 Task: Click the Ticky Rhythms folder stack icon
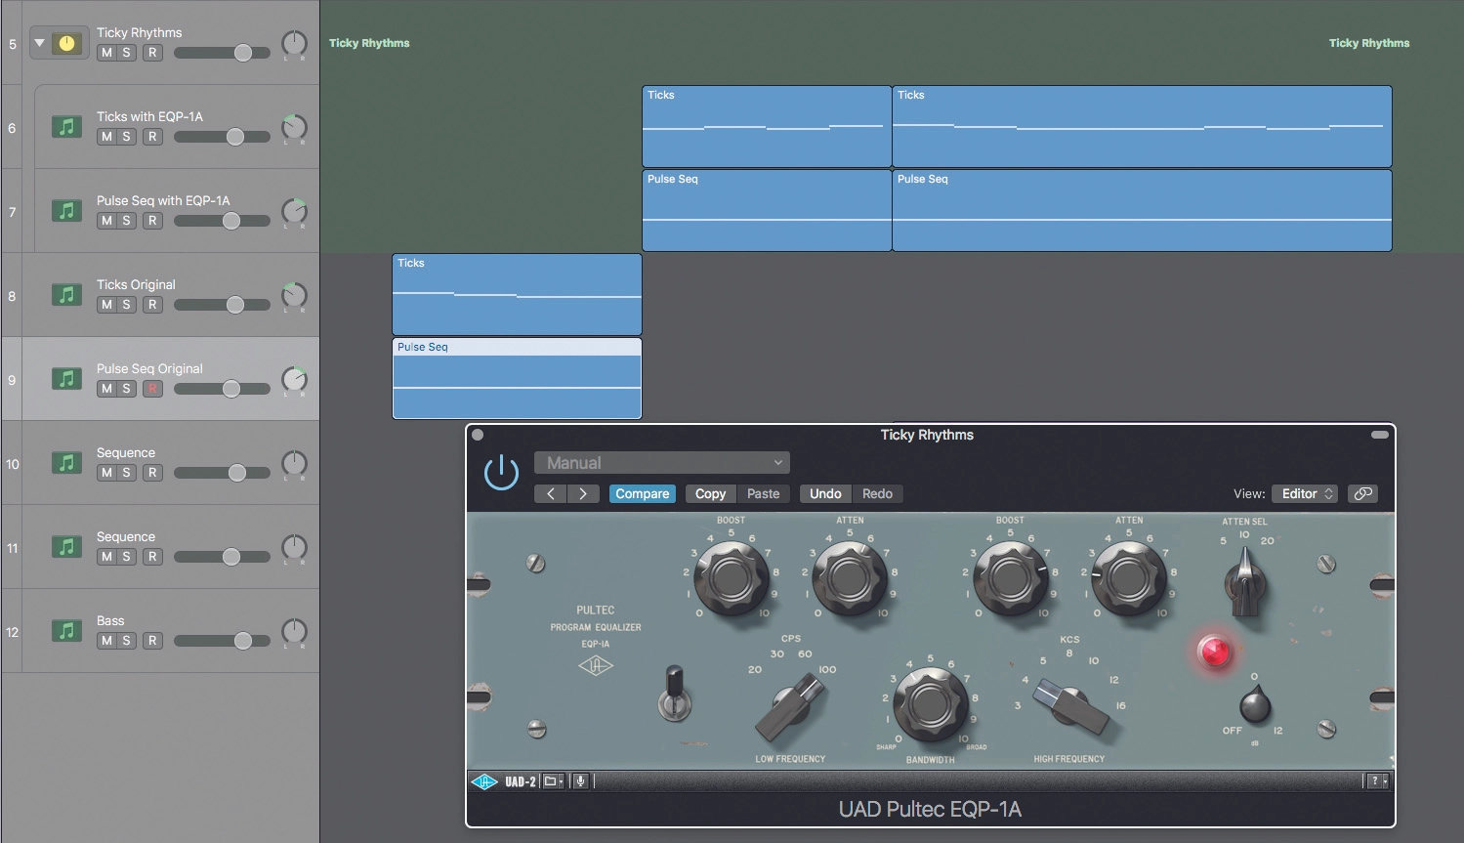tap(66, 43)
